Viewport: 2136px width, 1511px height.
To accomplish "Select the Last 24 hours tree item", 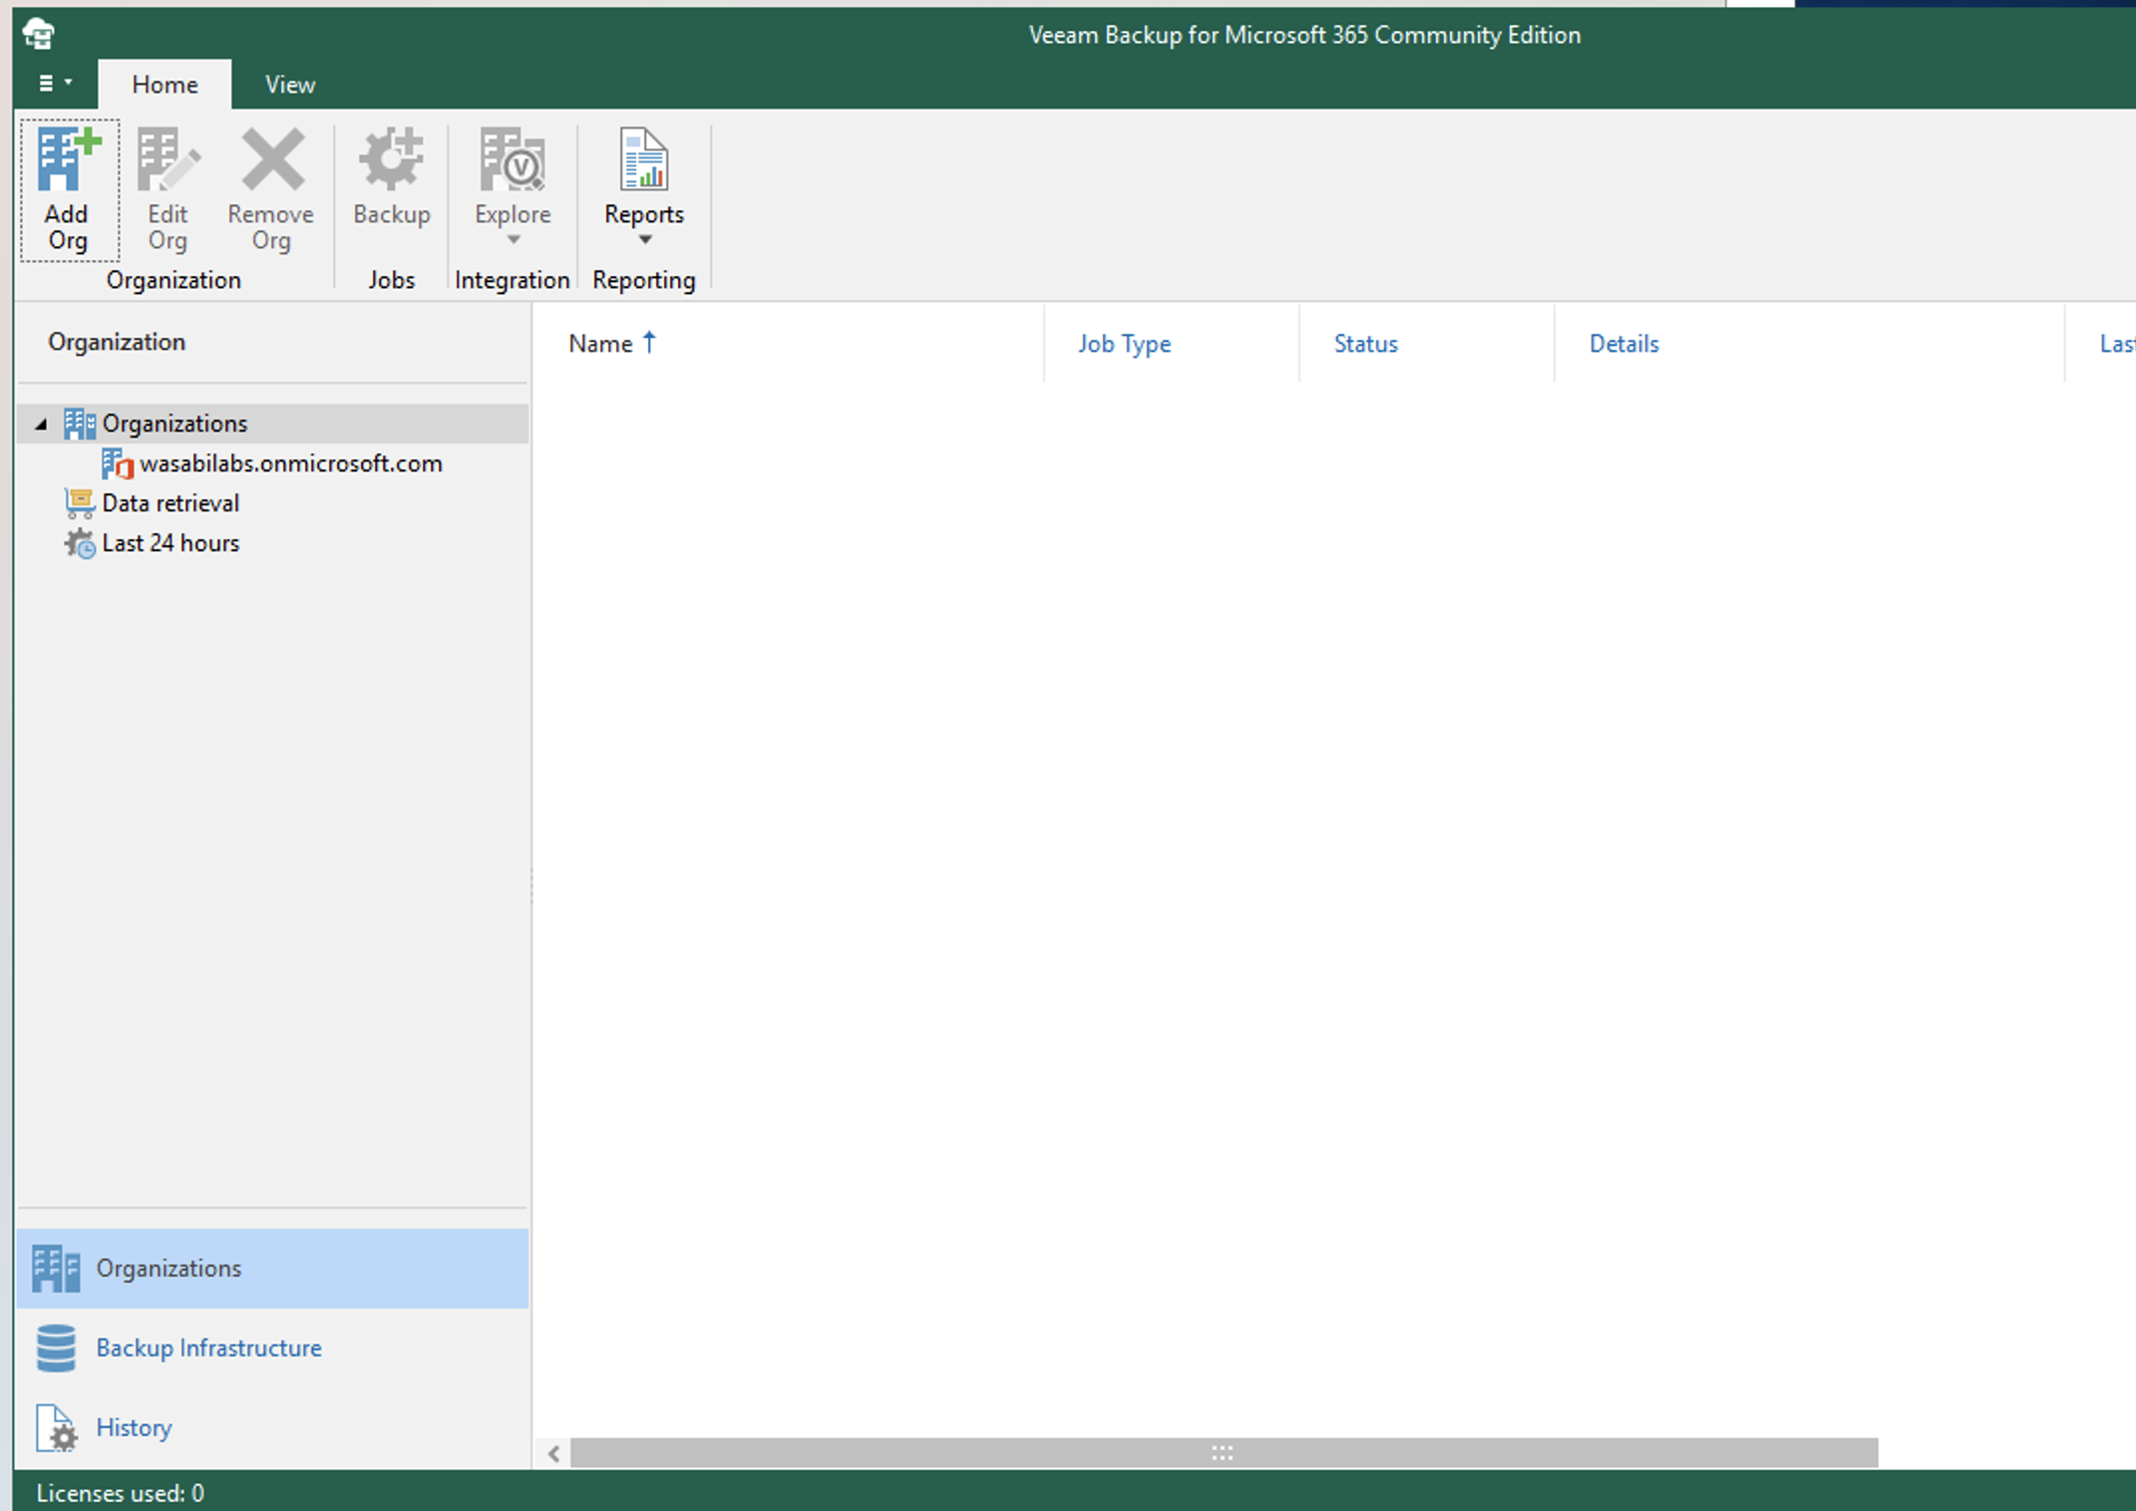I will pyautogui.click(x=171, y=543).
